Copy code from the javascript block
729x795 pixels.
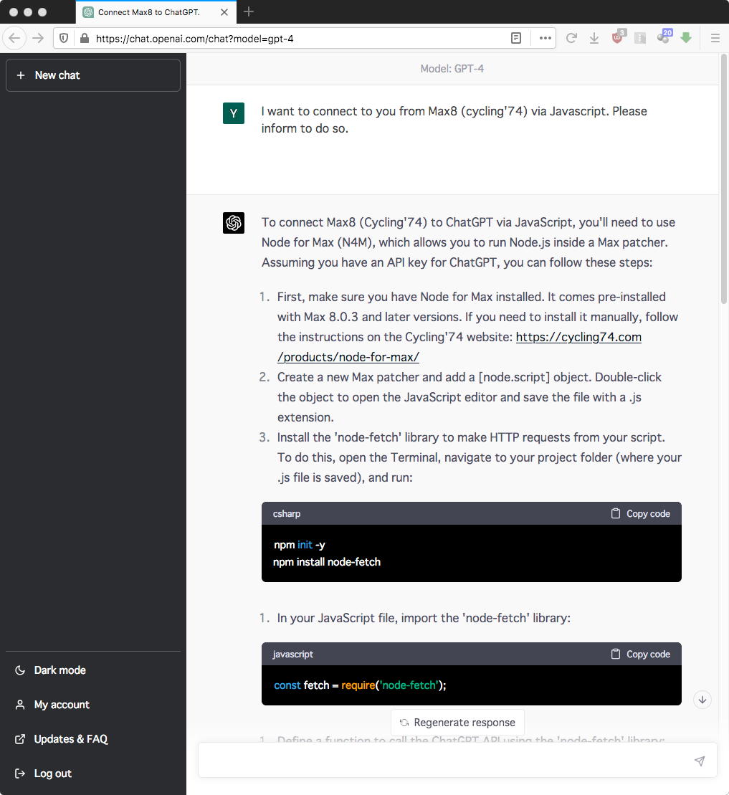640,654
